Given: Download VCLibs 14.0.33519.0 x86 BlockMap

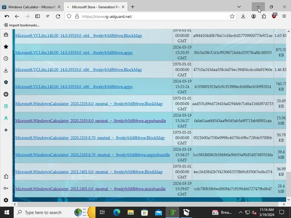Looking at the screenshot, I should pos(78,70).
